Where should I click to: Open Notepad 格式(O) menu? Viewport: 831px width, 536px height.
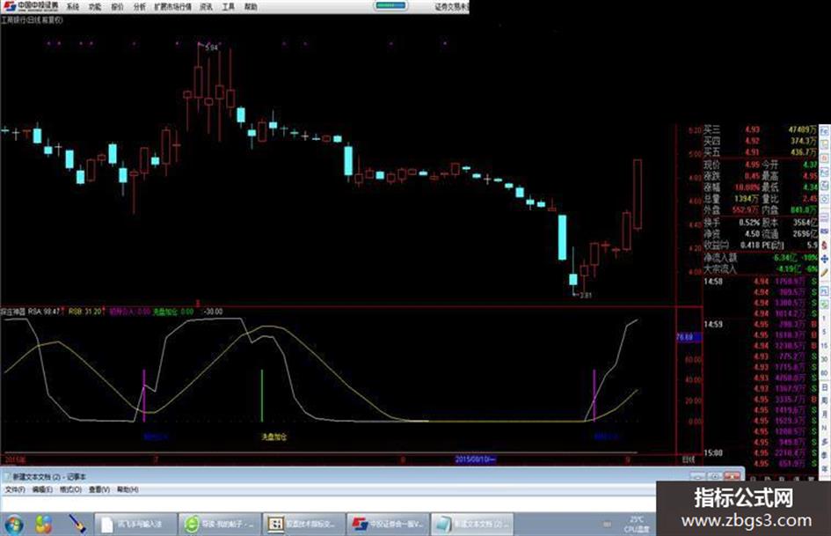[70, 489]
